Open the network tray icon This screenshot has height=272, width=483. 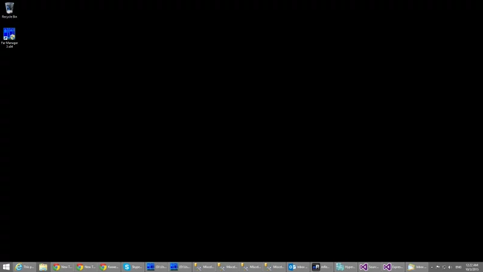444,267
